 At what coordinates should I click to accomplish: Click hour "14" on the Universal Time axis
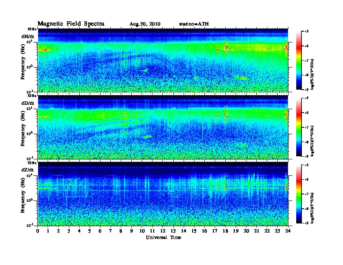click(x=184, y=231)
